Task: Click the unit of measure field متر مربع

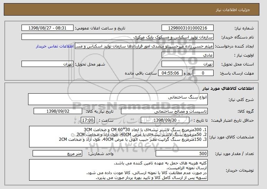Action: 57,153
